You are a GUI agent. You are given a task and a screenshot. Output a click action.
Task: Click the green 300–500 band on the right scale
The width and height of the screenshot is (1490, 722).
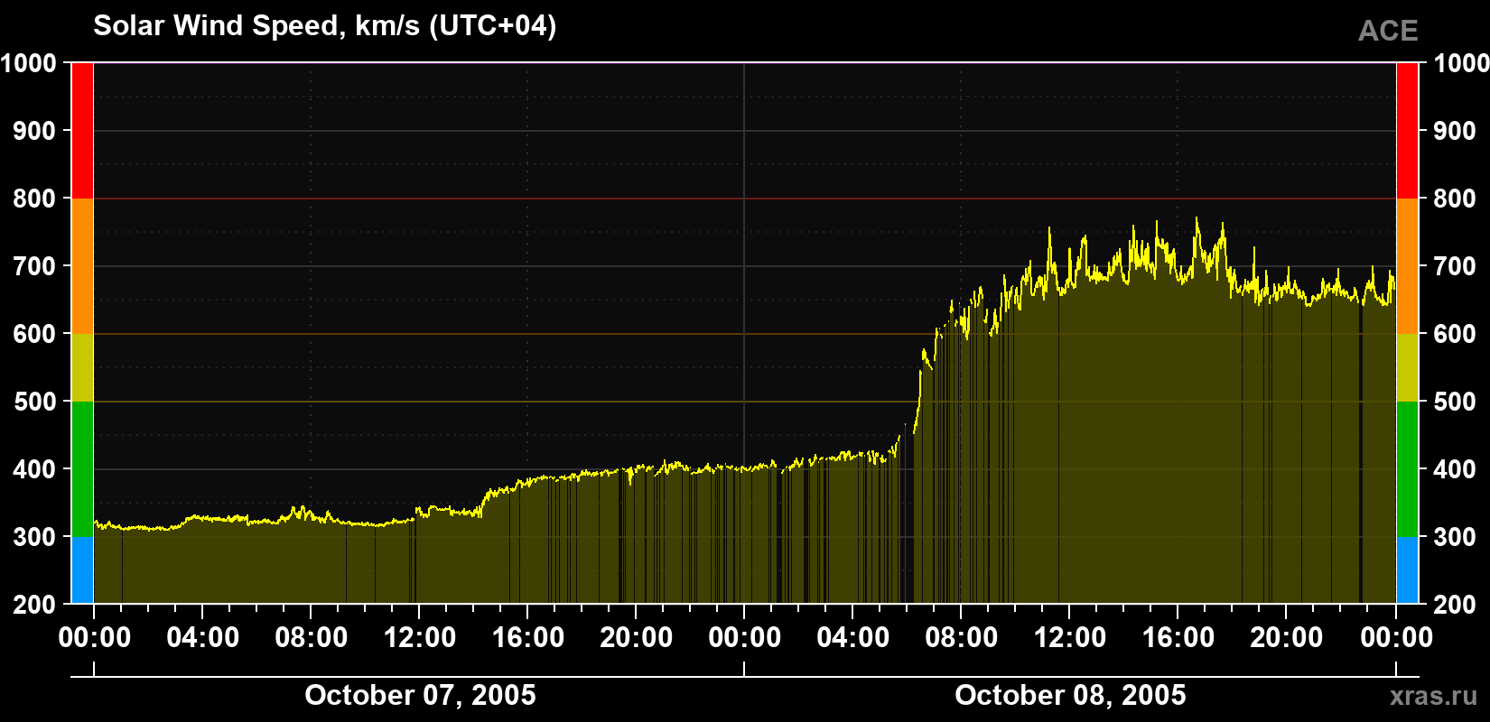click(x=1407, y=469)
